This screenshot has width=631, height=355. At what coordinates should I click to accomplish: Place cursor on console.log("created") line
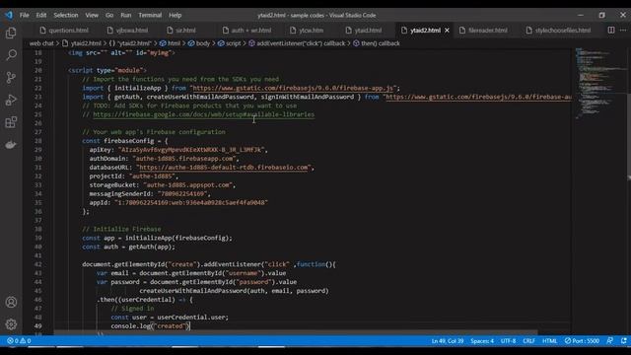(x=150, y=326)
